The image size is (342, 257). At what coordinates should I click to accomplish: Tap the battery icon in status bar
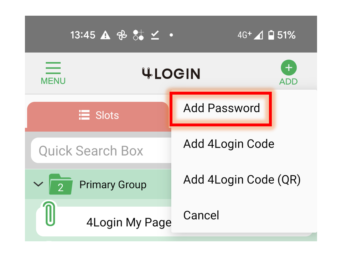click(x=271, y=35)
